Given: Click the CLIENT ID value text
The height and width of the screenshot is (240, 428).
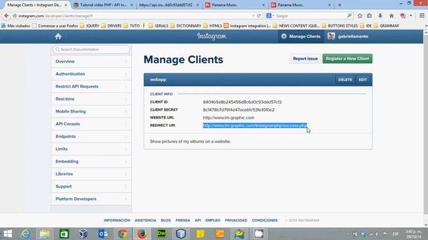Looking at the screenshot, I should click(x=242, y=102).
